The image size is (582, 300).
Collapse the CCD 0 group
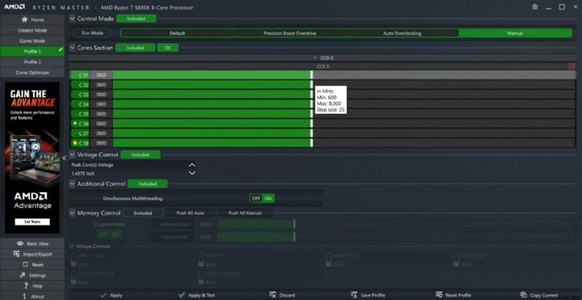tap(315, 58)
